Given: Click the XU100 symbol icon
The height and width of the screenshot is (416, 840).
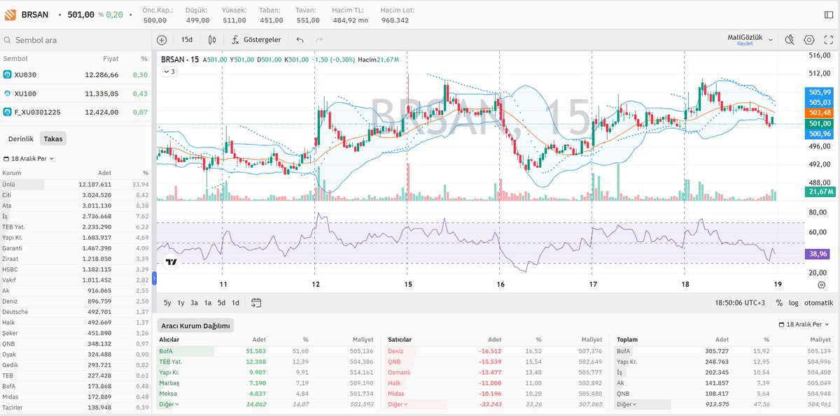Looking at the screenshot, I should point(7,93).
